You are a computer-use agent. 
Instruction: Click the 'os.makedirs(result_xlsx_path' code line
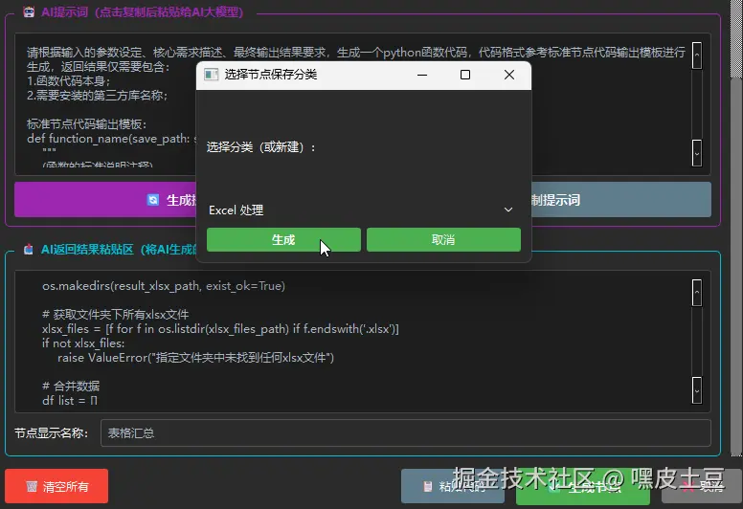[x=164, y=286]
